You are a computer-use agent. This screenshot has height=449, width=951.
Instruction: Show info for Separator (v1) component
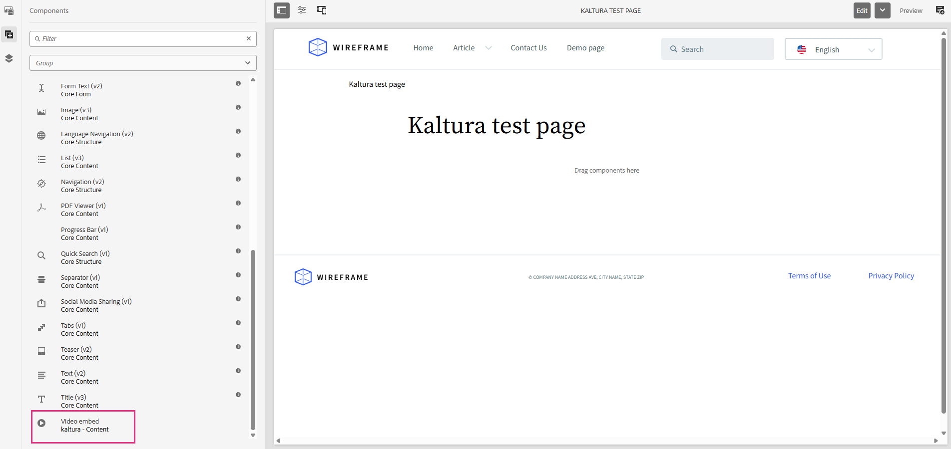tap(238, 275)
